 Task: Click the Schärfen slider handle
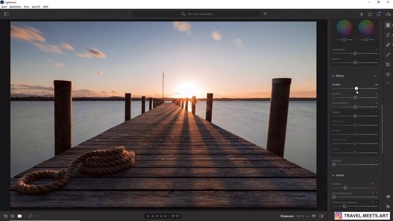pyautogui.click(x=345, y=188)
